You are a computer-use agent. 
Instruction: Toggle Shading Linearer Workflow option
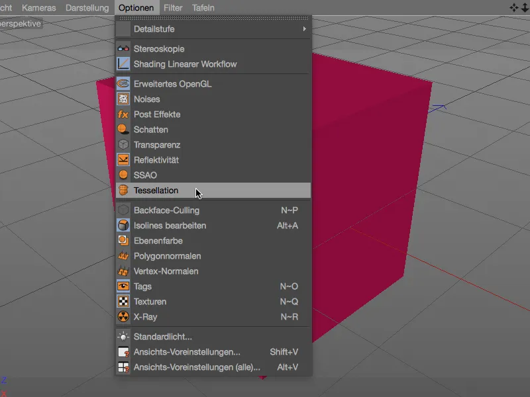pos(213,64)
